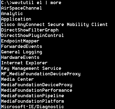The height and width of the screenshot is (109, 115).
Task: Click the MediaFoundationPlatform entry
Action: pyautogui.click(x=33, y=101)
